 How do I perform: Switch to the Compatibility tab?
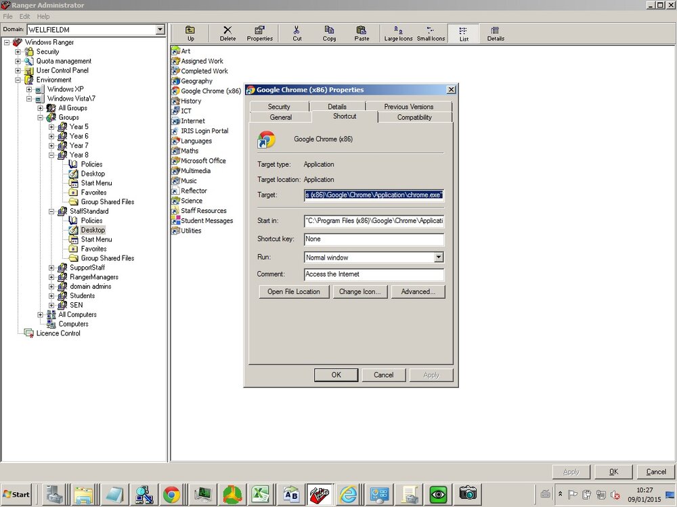414,117
